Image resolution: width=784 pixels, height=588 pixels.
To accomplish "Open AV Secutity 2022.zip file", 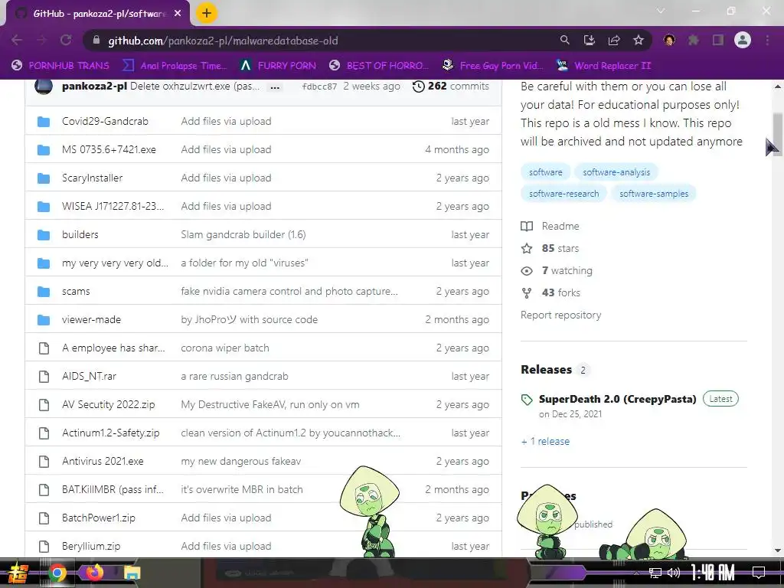I will [x=109, y=404].
